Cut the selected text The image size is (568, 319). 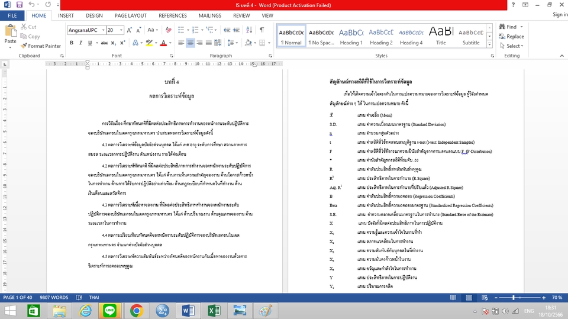point(28,27)
